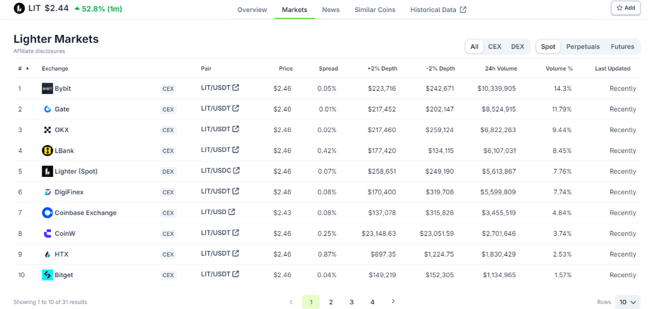Click the Lighter LIT coin logo

point(19,8)
